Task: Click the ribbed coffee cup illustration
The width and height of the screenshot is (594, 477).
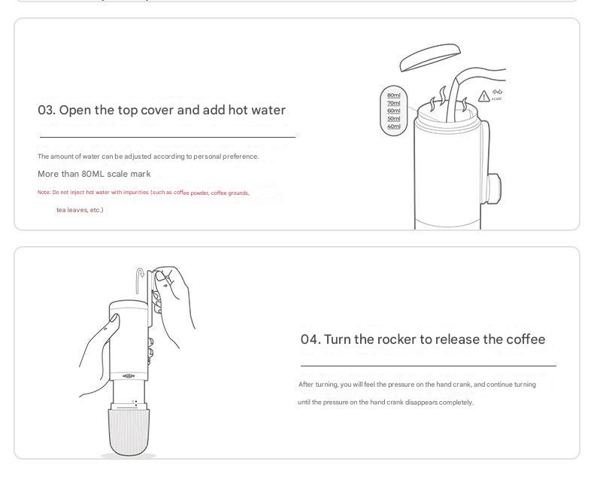Action: [x=129, y=432]
